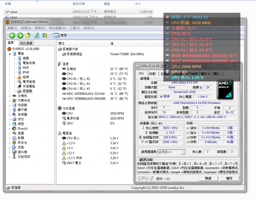
Task: Expand the 網路 tree node
Action: click(10, 124)
